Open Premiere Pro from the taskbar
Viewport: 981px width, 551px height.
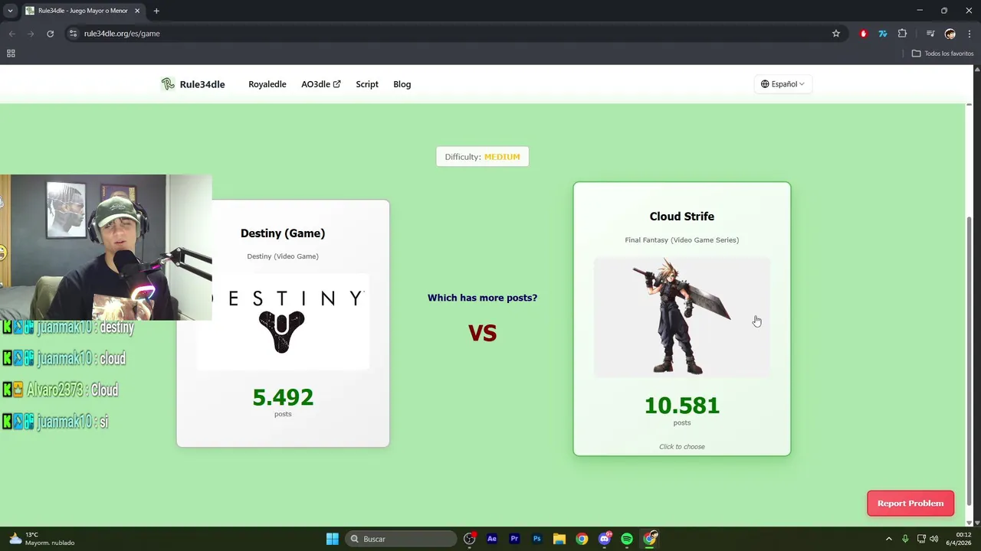coord(514,539)
